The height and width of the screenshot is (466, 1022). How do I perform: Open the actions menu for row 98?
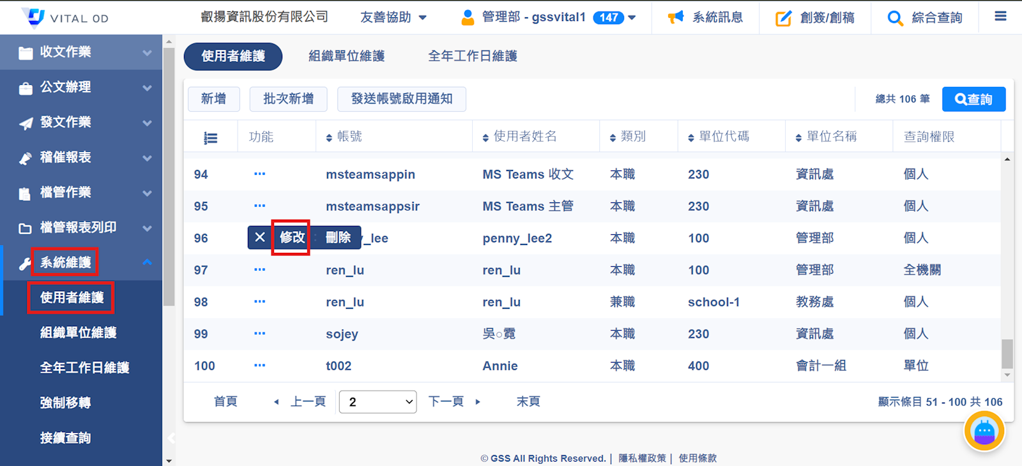(x=259, y=301)
